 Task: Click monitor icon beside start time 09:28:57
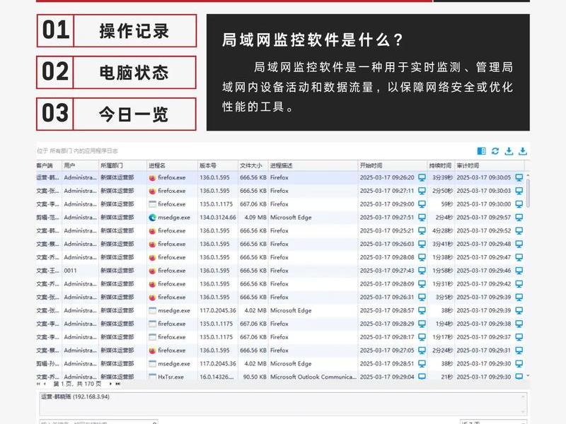tap(422, 310)
